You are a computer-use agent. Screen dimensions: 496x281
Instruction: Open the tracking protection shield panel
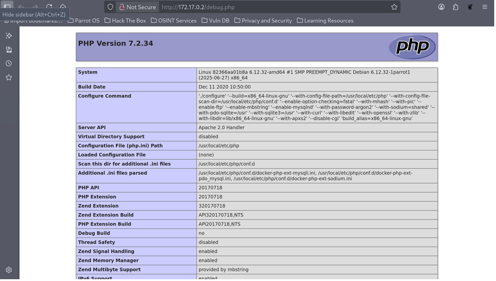click(110, 7)
